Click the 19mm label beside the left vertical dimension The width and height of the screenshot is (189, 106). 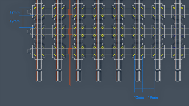(x=15, y=21)
